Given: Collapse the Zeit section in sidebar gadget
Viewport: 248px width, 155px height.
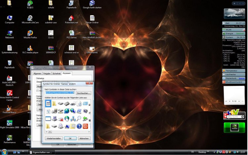Looking at the screenshot, I should click(233, 23).
